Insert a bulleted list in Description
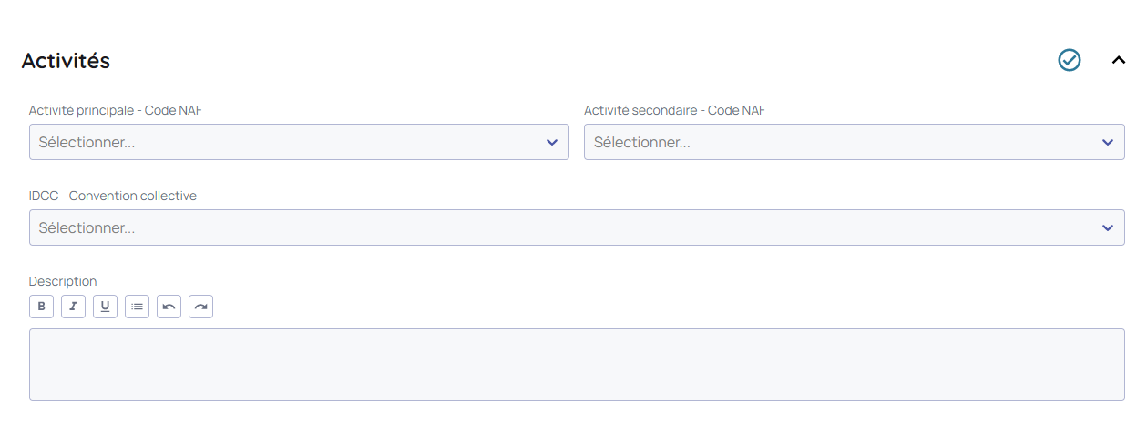 138,307
